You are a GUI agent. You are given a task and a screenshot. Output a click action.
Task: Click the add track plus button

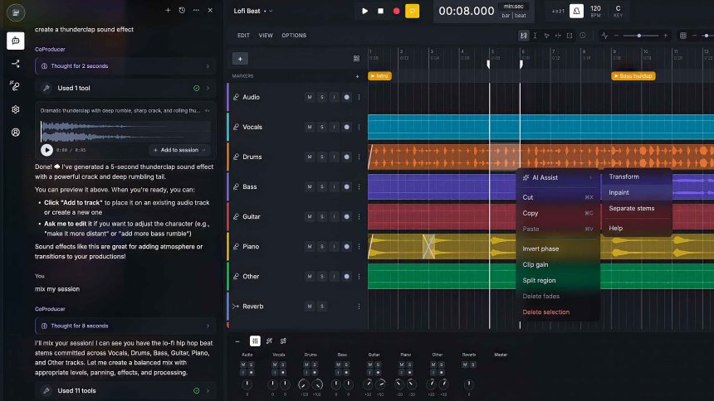240,59
